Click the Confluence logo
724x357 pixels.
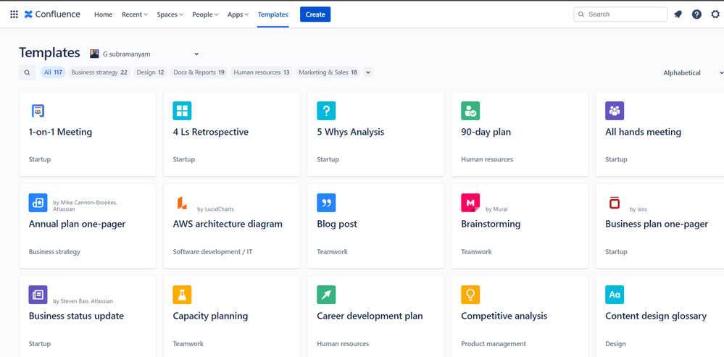coord(52,14)
